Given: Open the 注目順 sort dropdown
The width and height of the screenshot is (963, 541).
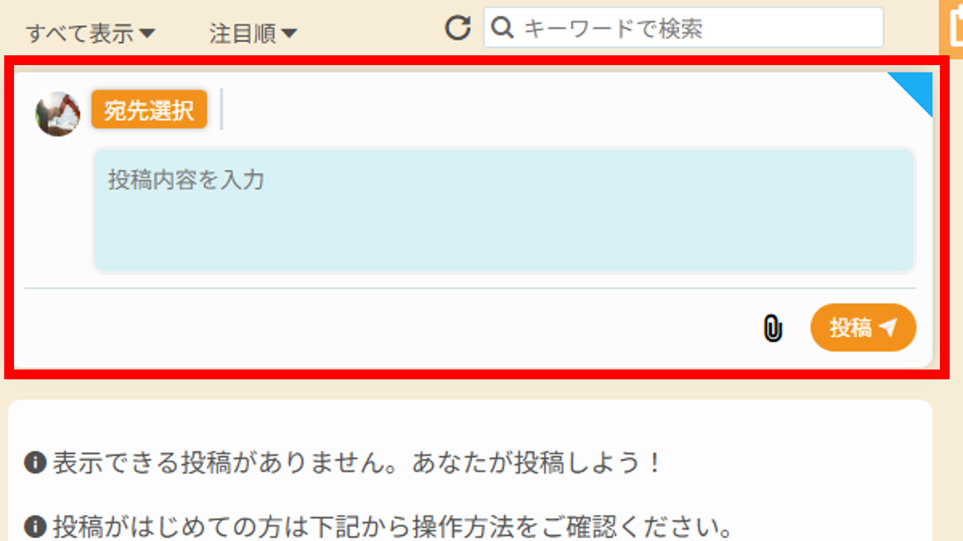Looking at the screenshot, I should 253,33.
